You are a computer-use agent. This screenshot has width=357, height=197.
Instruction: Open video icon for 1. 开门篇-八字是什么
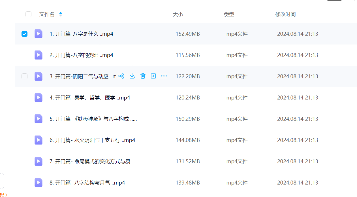point(39,34)
